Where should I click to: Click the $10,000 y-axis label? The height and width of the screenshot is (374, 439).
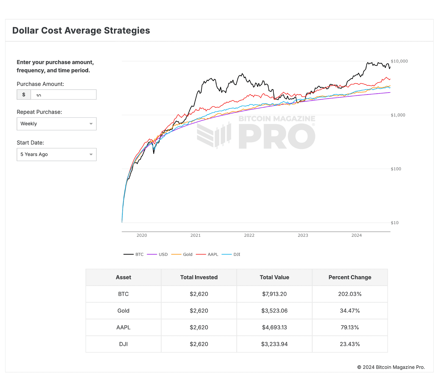pyautogui.click(x=399, y=61)
